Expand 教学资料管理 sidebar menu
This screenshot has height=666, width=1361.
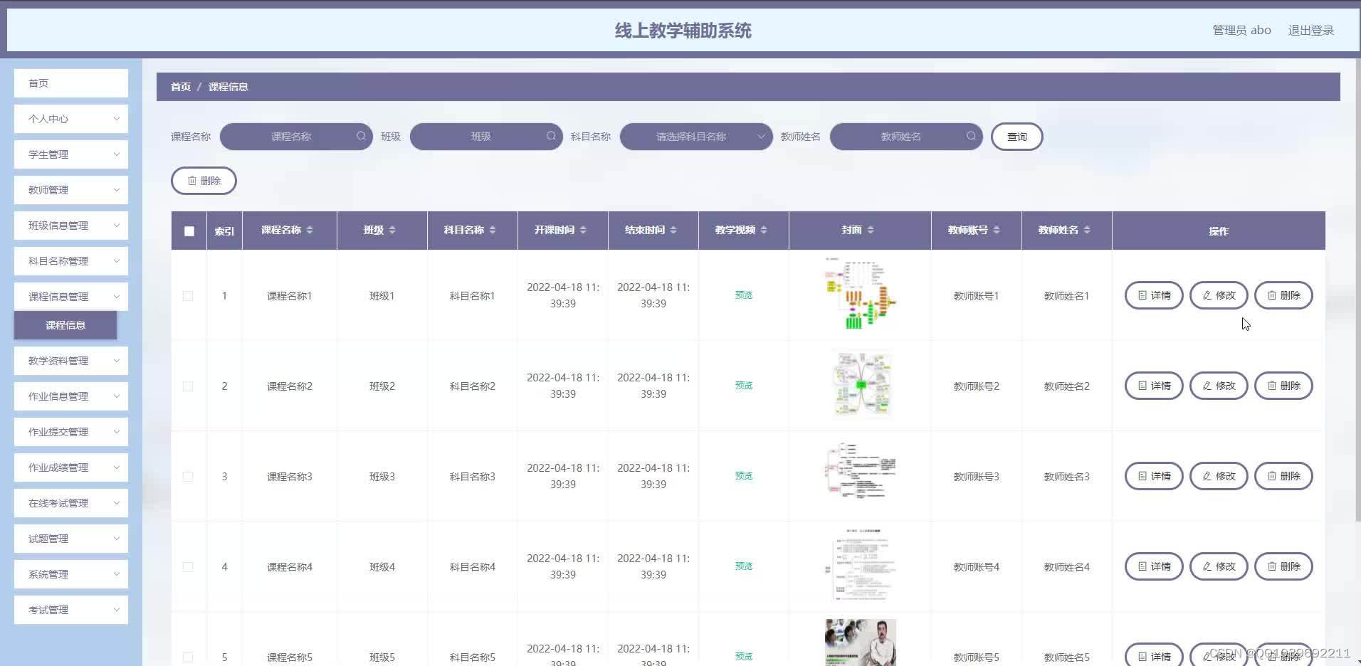point(71,361)
